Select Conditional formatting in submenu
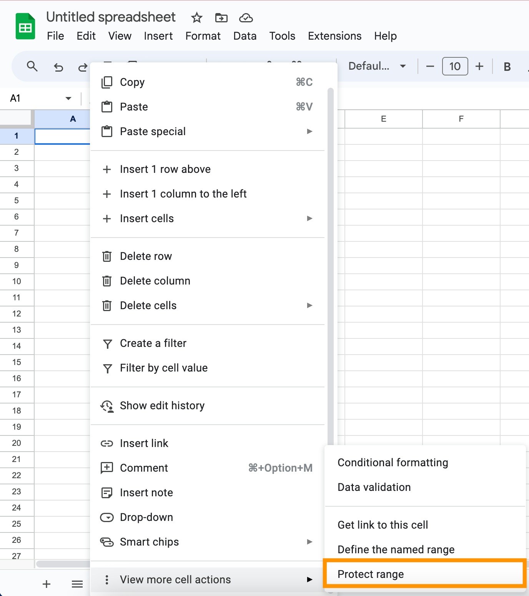This screenshot has height=596, width=529. (425, 462)
